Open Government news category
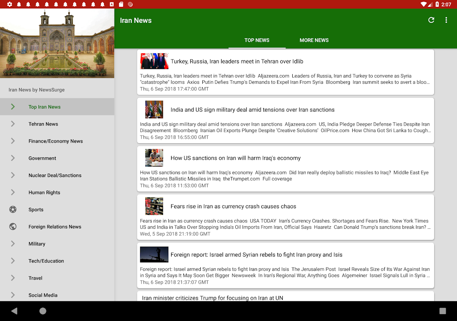The height and width of the screenshot is (321, 457). (57, 158)
